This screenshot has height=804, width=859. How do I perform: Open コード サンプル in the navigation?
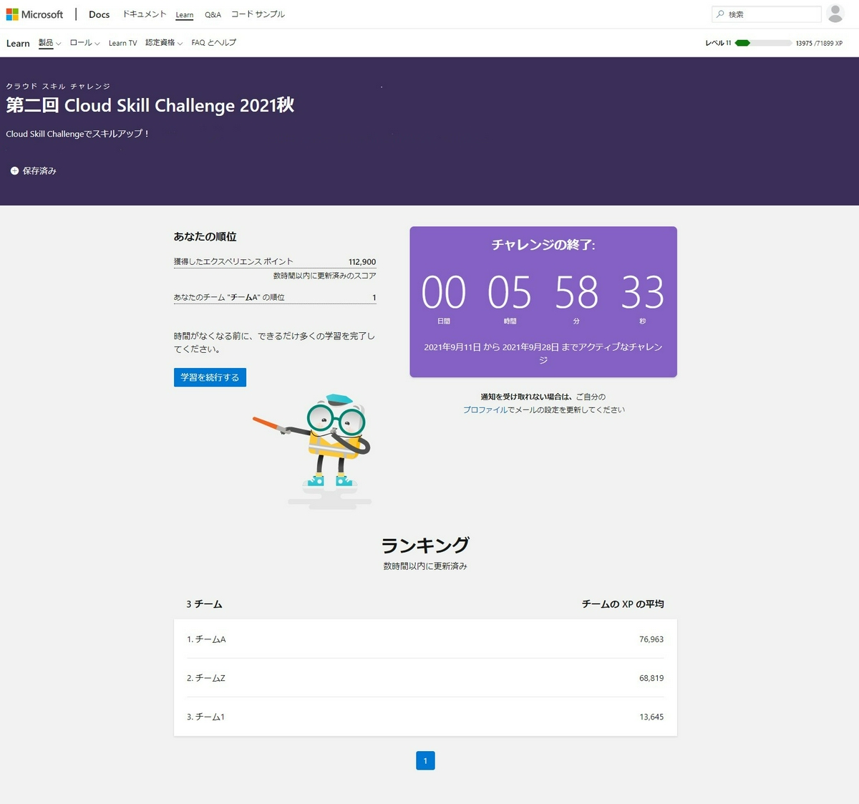point(258,14)
